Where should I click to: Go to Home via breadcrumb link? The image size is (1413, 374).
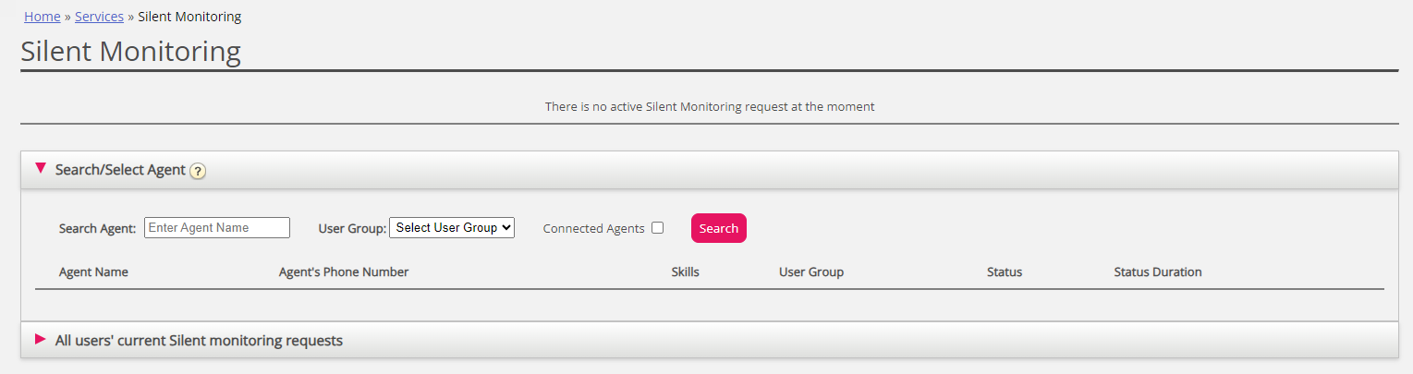click(43, 17)
